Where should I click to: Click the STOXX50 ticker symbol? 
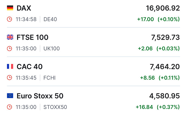[x=55, y=107]
